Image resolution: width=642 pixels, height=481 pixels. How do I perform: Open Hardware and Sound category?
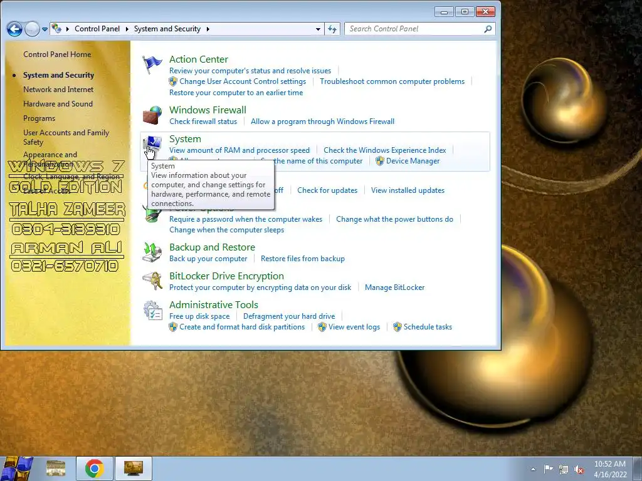(x=58, y=104)
